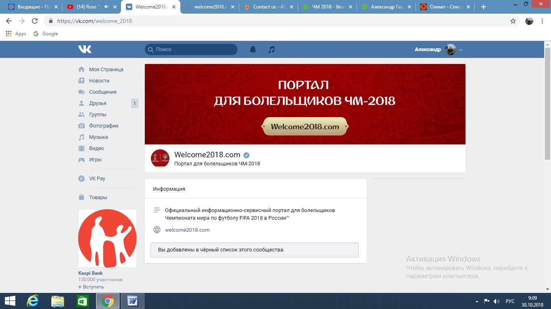
Task: Open the welcome2018.com website link
Action: (187, 230)
